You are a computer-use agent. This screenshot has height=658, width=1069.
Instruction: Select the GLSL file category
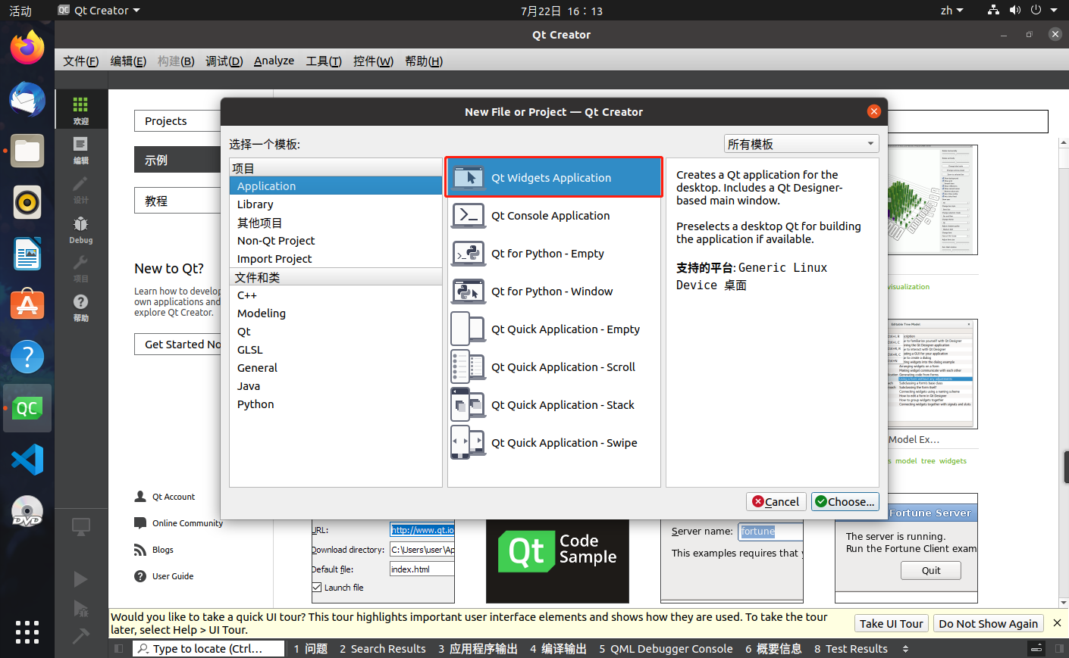tap(336, 350)
